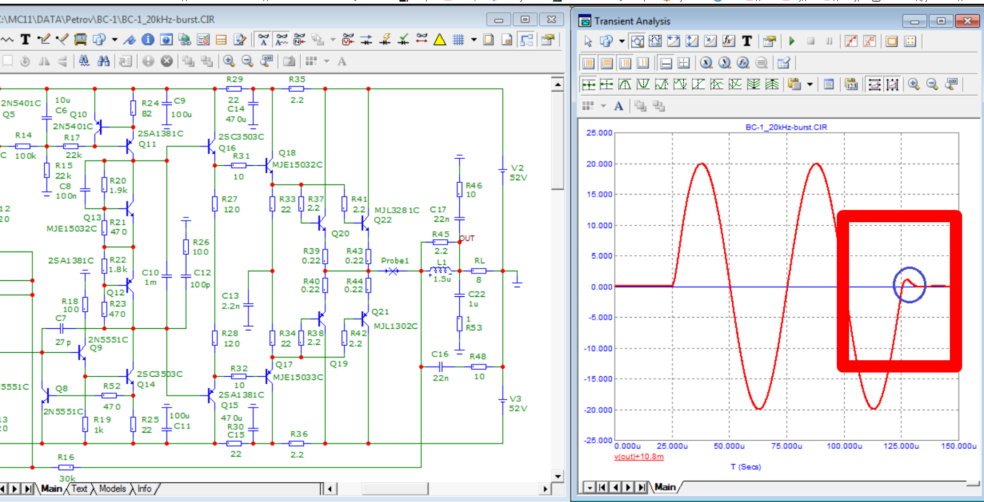984x502 pixels.
Task: Open dropdown next to greyed rotate icon
Action: pyautogui.click(x=333, y=39)
